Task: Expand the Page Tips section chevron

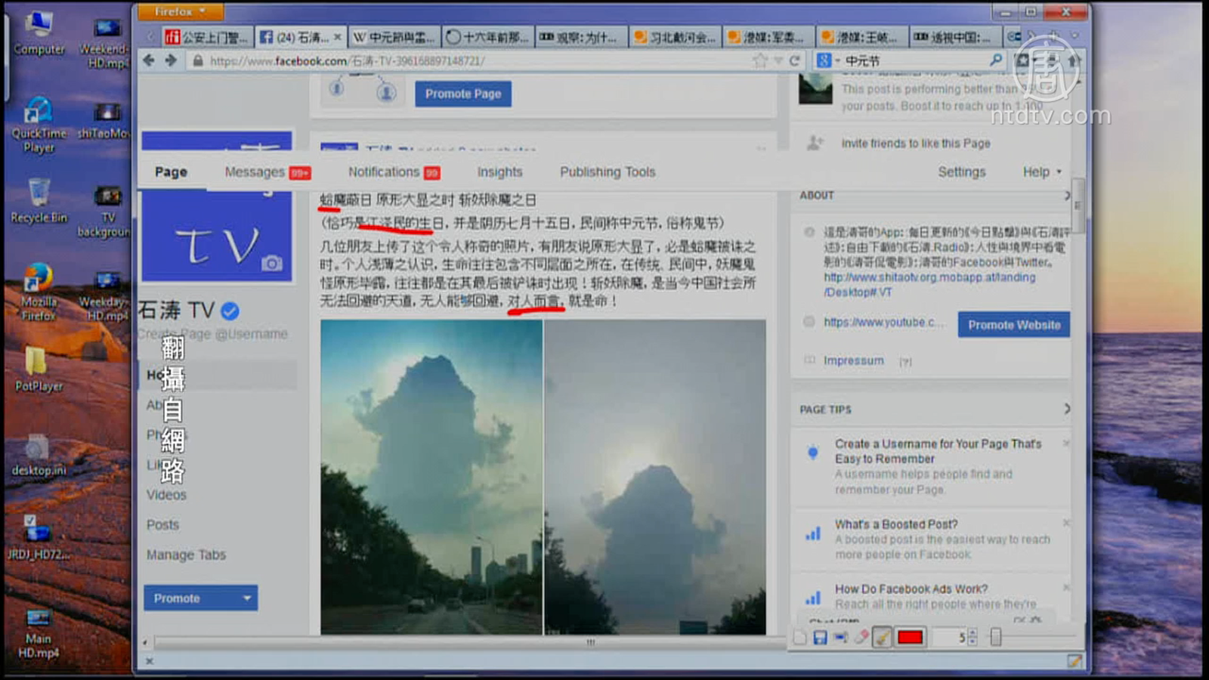Action: [x=1067, y=409]
